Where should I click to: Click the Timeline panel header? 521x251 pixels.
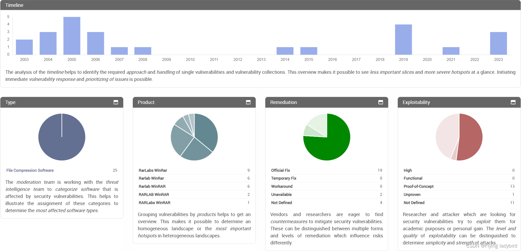(260, 5)
